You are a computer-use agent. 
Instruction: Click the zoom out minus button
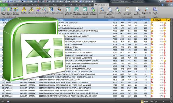coord(156,102)
